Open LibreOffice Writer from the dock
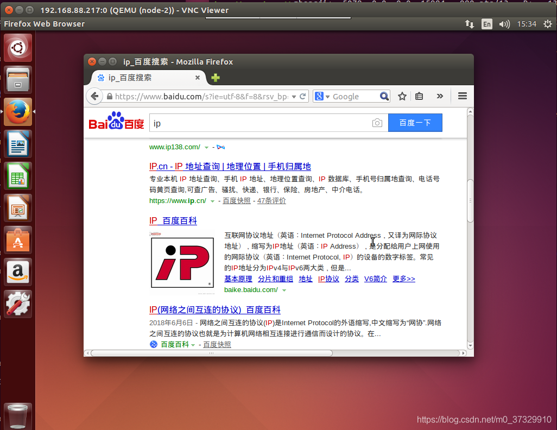 tap(18, 144)
